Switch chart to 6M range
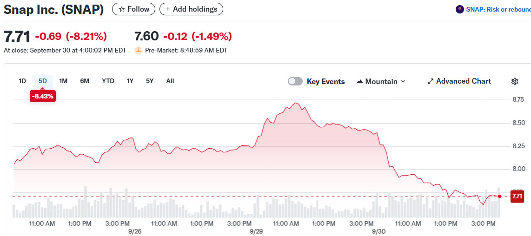Viewport: 531px width, 236px height. pyautogui.click(x=85, y=81)
